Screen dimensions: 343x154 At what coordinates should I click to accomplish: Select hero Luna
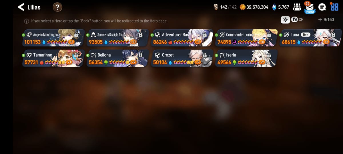311,38
